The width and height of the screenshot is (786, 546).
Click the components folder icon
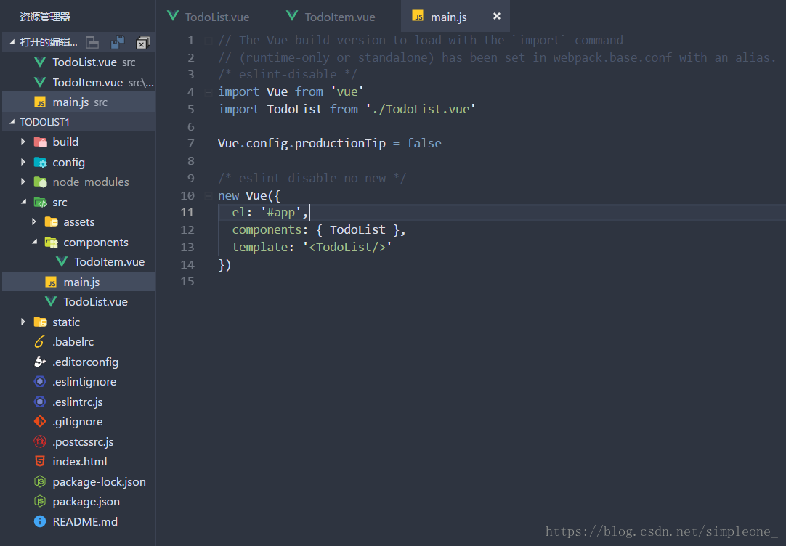[x=51, y=243]
